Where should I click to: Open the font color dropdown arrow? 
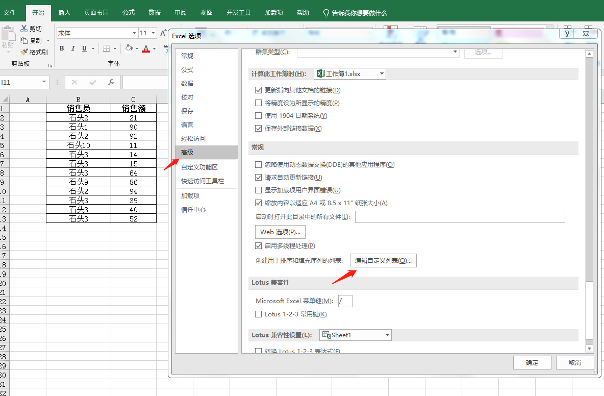pos(154,49)
